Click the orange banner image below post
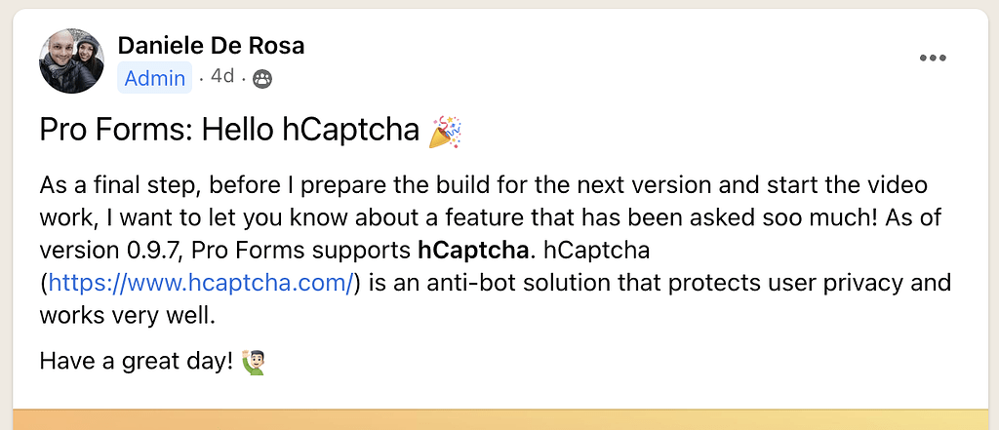The width and height of the screenshot is (999, 430). point(499,419)
